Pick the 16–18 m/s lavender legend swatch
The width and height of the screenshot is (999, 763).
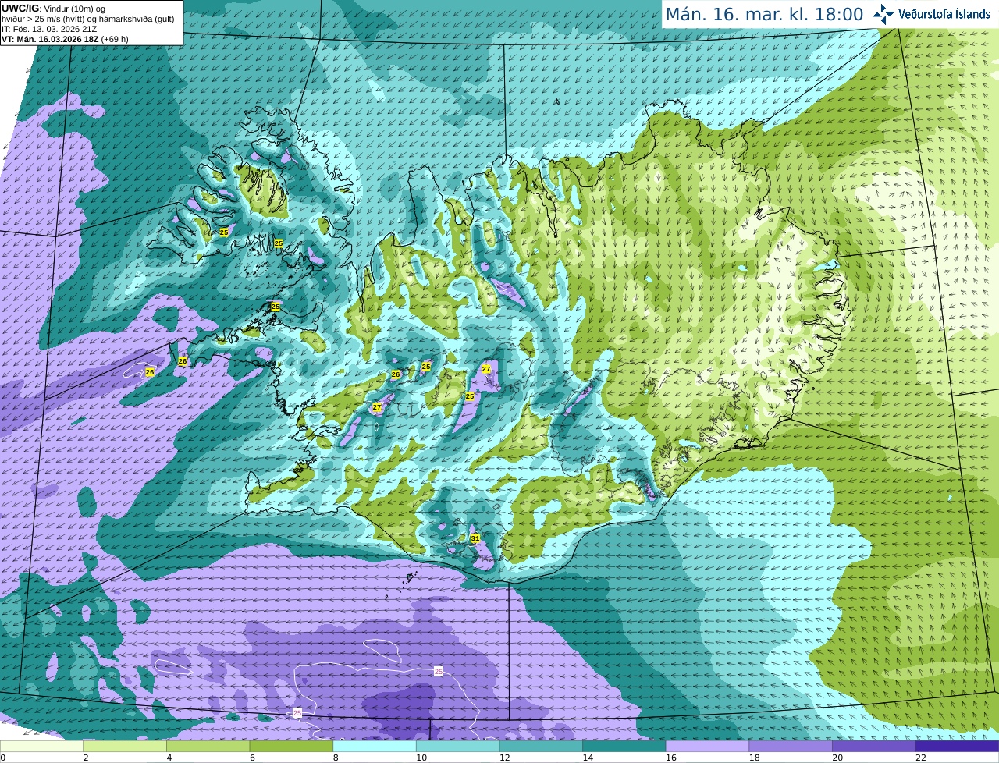coord(707,746)
